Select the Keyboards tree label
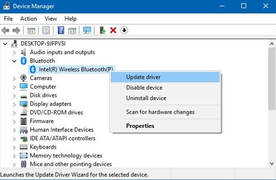 43,147
